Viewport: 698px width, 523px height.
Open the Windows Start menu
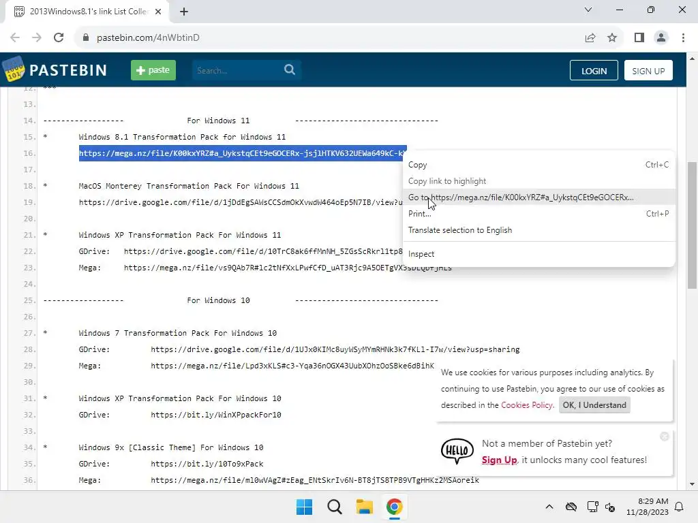[x=305, y=507]
